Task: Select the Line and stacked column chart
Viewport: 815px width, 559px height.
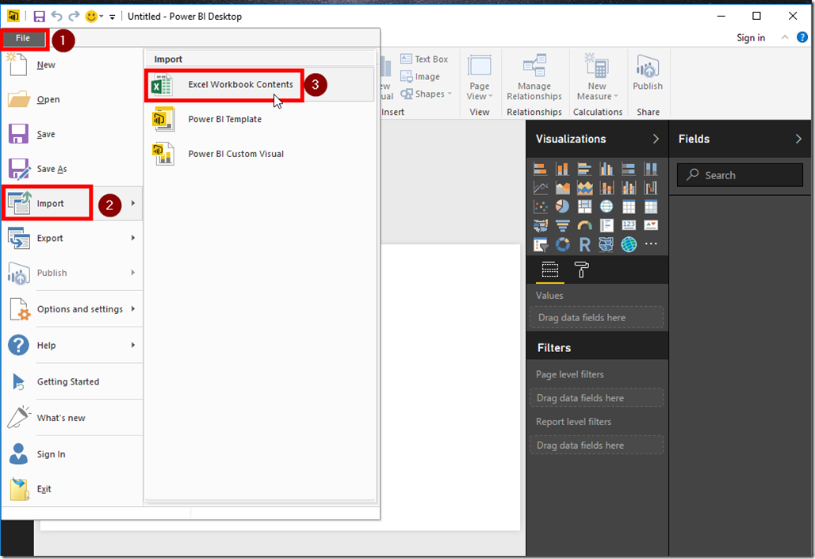Action: (606, 188)
